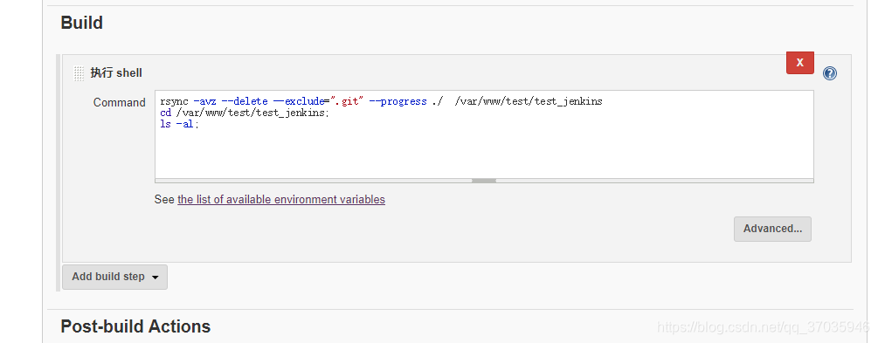Select the Post-build Actions heading
The width and height of the screenshot is (878, 343).
coord(135,326)
